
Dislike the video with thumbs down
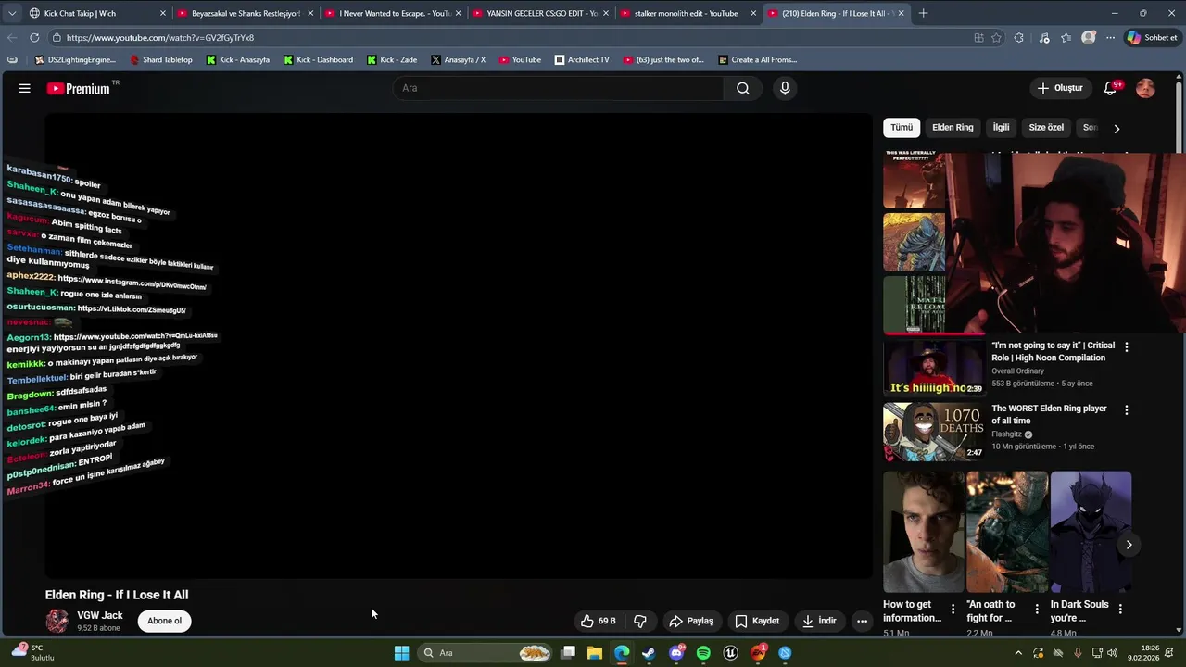coord(640,621)
